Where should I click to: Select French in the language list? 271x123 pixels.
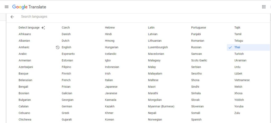(x=66, y=80)
